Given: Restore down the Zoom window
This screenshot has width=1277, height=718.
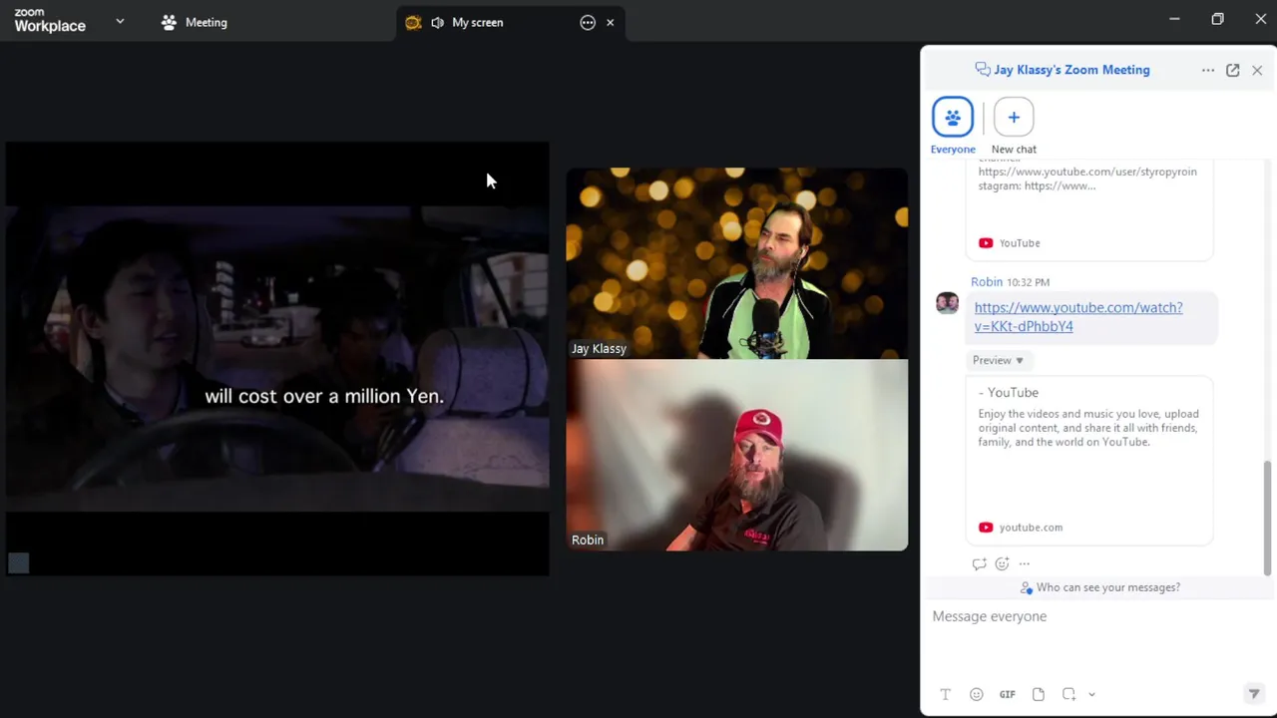Looking at the screenshot, I should click(x=1217, y=19).
